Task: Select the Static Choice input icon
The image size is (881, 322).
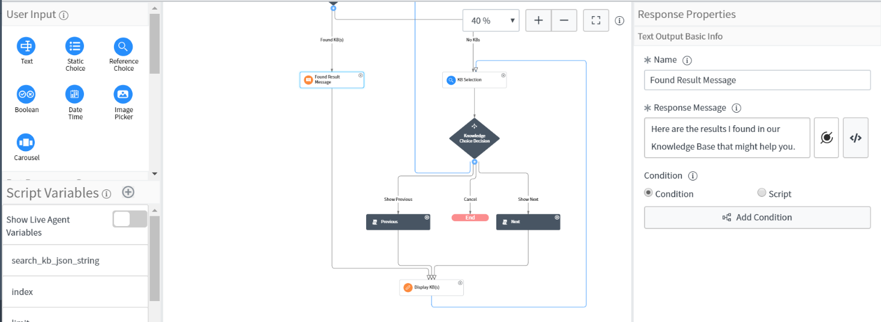Action: [x=75, y=46]
